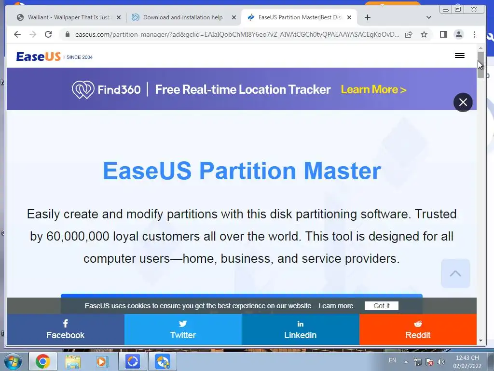Screen dimensions: 494x371
Task: Share the page on Linkedin
Action: [x=300, y=329]
